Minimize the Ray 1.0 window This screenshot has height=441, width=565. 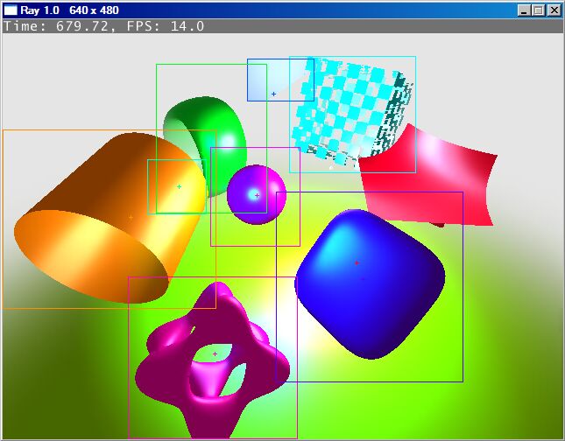click(524, 10)
